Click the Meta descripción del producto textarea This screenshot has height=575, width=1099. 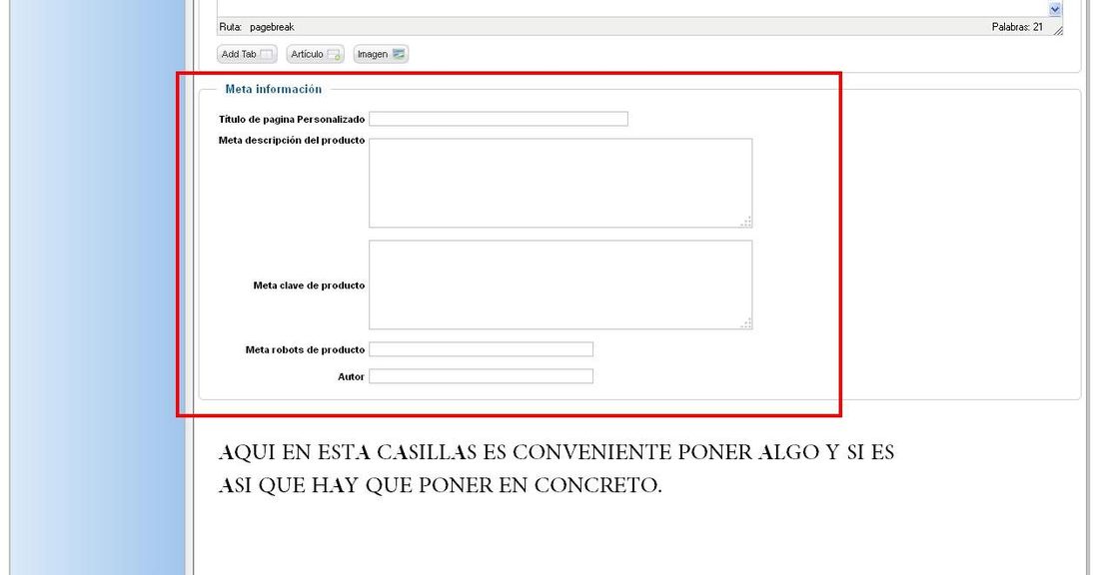pos(560,183)
